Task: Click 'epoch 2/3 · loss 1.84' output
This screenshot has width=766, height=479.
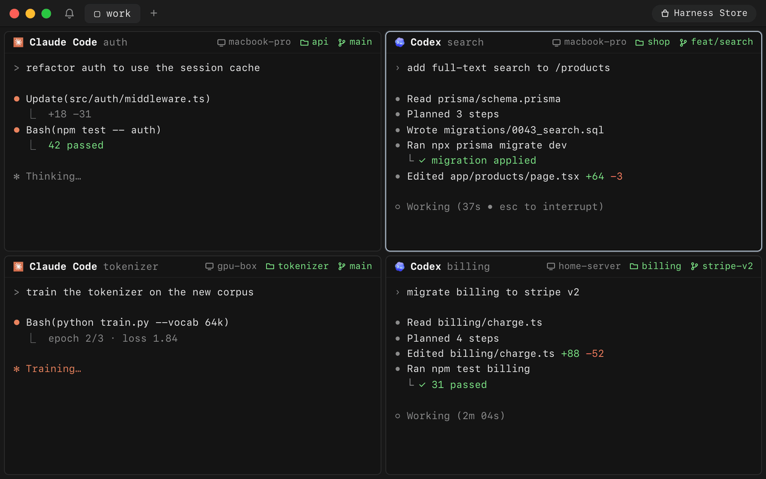Action: point(113,338)
